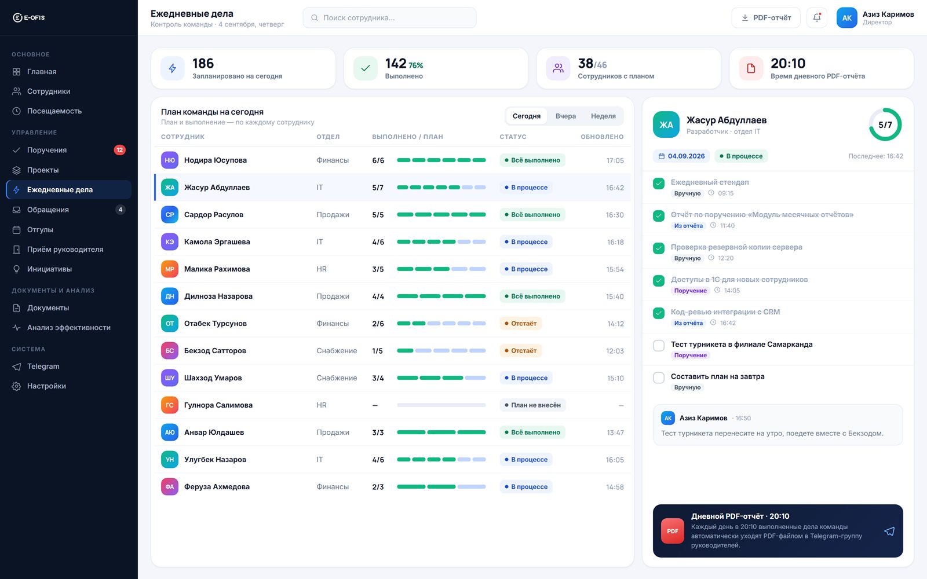
Task: Click the E-OFIS logo
Action: 28,17
